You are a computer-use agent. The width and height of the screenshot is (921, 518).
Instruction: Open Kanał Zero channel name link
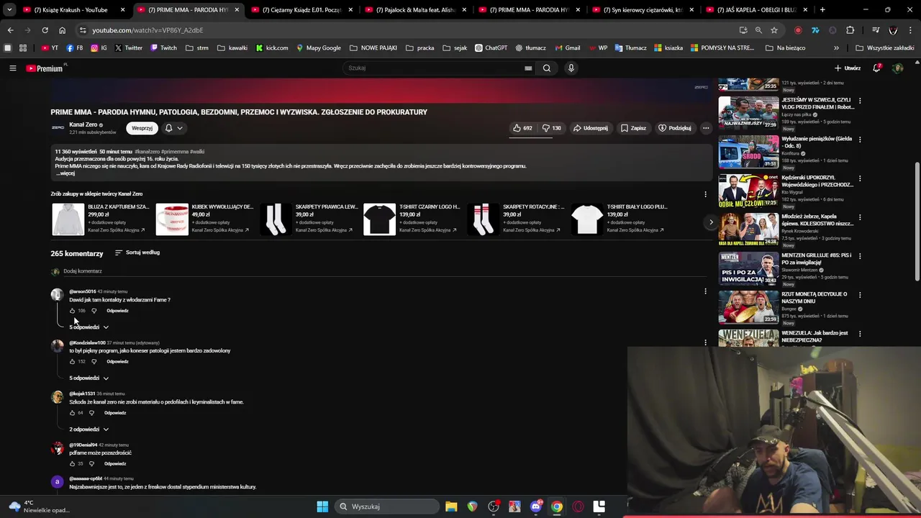(83, 124)
